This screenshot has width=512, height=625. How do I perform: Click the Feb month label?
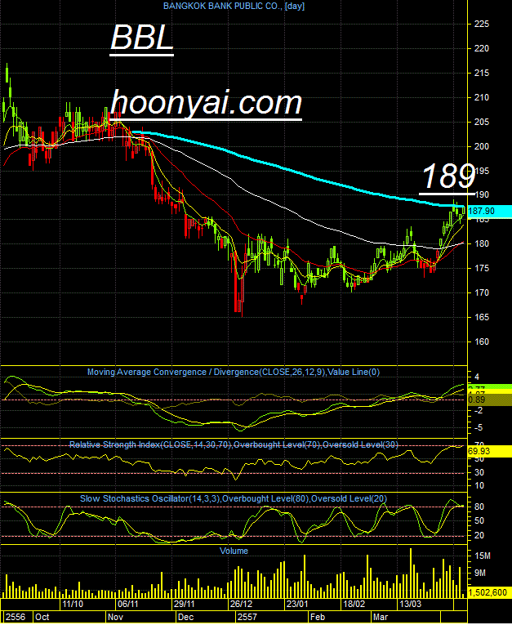click(x=318, y=617)
